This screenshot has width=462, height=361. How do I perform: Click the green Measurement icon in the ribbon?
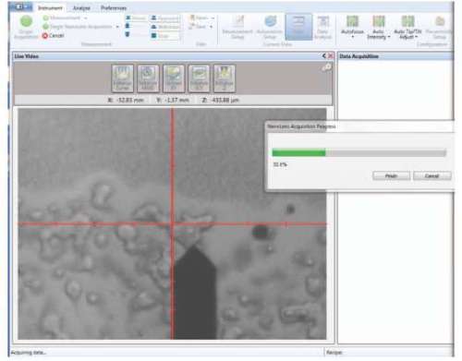(x=46, y=18)
